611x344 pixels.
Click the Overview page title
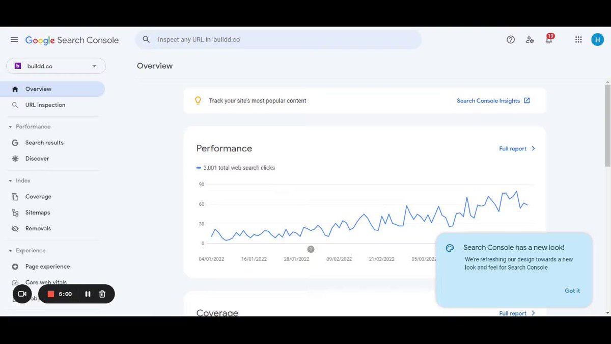pos(155,66)
